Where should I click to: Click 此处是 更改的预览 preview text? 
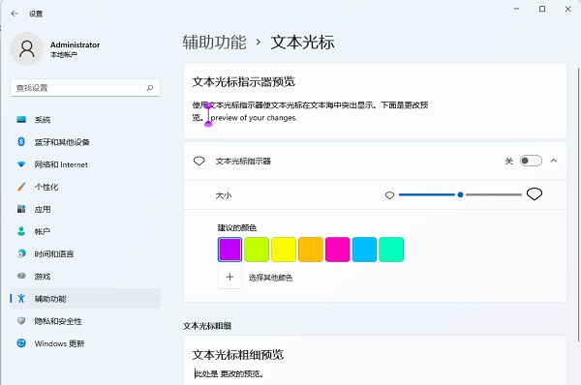point(229,374)
